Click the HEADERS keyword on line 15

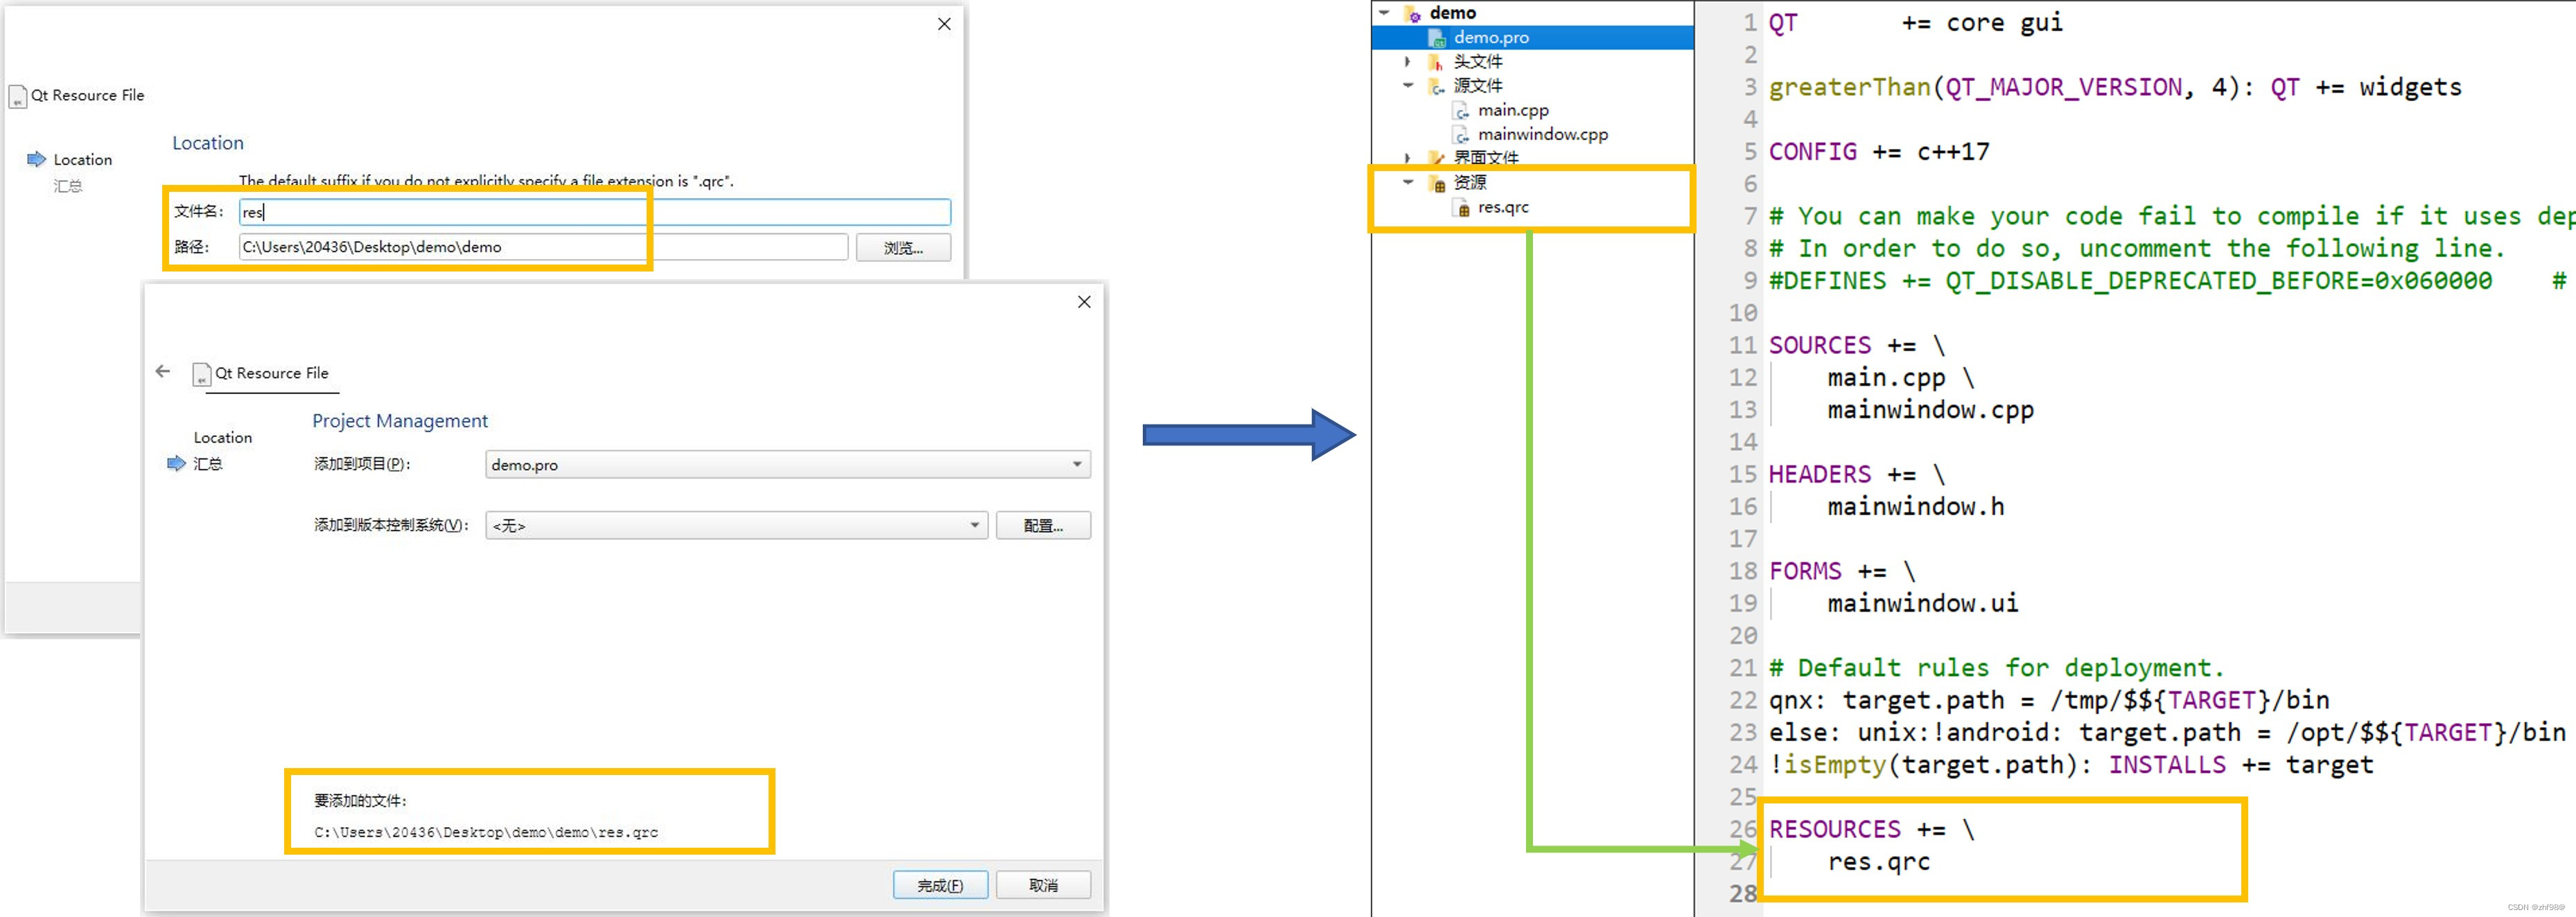point(1820,474)
